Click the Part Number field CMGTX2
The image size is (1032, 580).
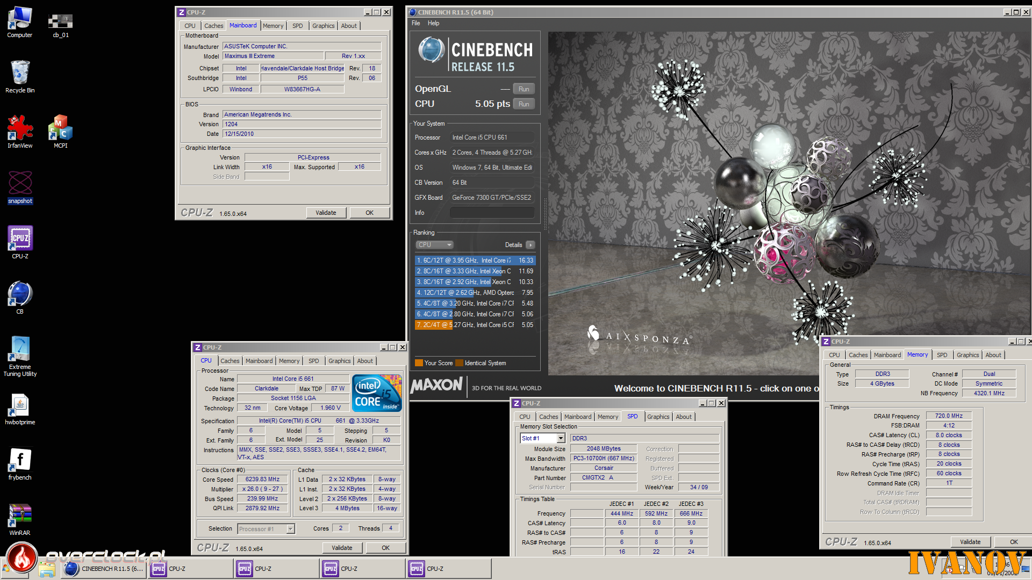click(x=604, y=477)
